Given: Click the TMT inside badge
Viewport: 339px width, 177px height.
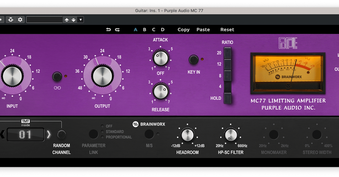Looking at the screenshot, I should [26, 123].
